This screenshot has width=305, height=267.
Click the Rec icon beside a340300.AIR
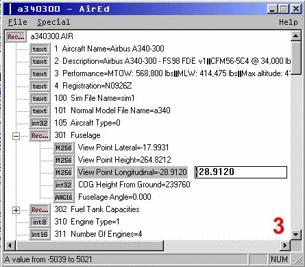16,36
